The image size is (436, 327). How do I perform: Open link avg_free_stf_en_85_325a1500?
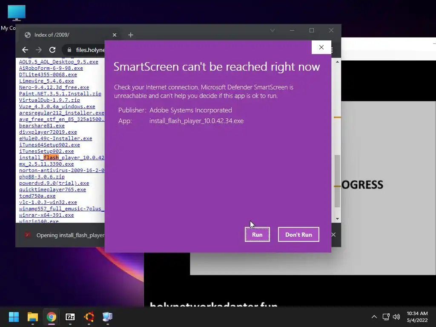(x=62, y=119)
